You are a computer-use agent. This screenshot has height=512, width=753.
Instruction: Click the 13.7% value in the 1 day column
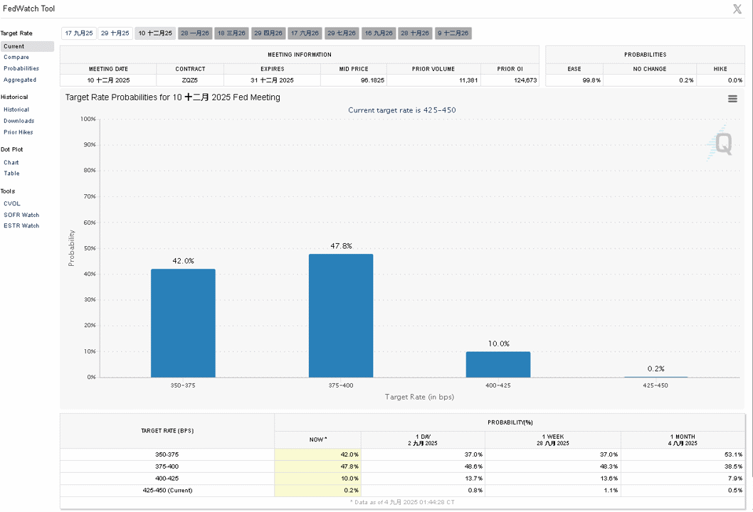(473, 479)
